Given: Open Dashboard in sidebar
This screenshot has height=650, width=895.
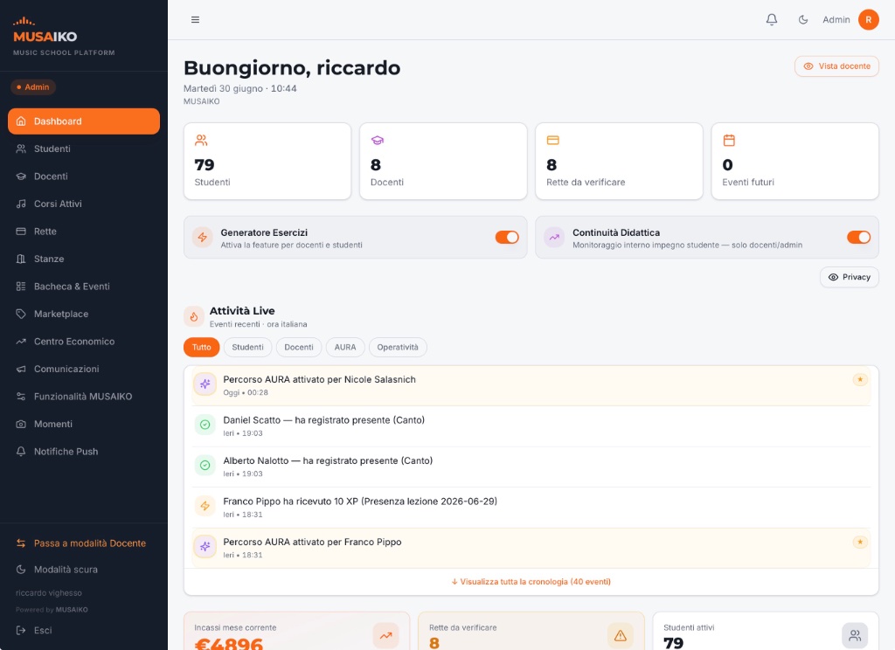Looking at the screenshot, I should coord(84,121).
